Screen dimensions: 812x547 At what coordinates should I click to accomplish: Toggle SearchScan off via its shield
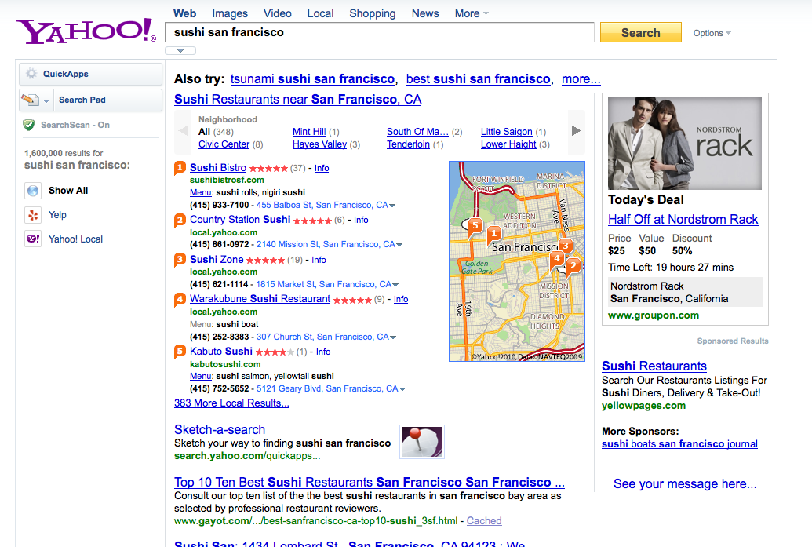pos(28,124)
